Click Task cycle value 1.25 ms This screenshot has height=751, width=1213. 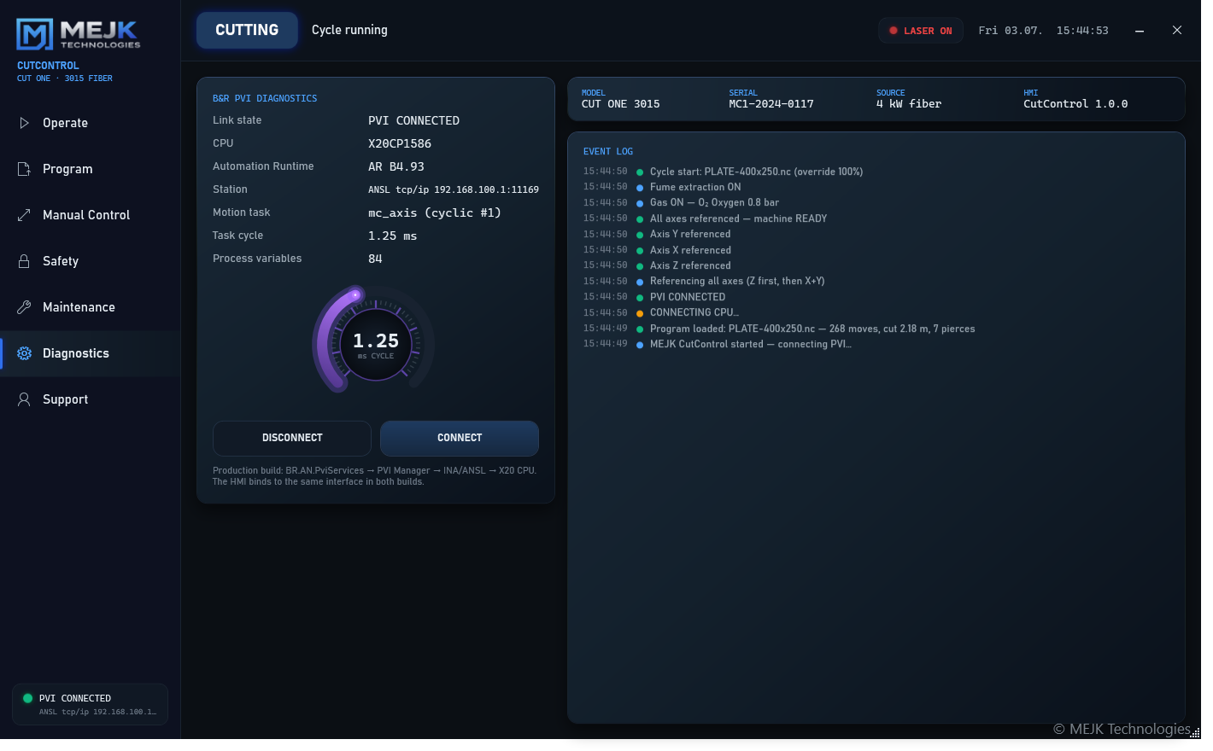point(393,236)
